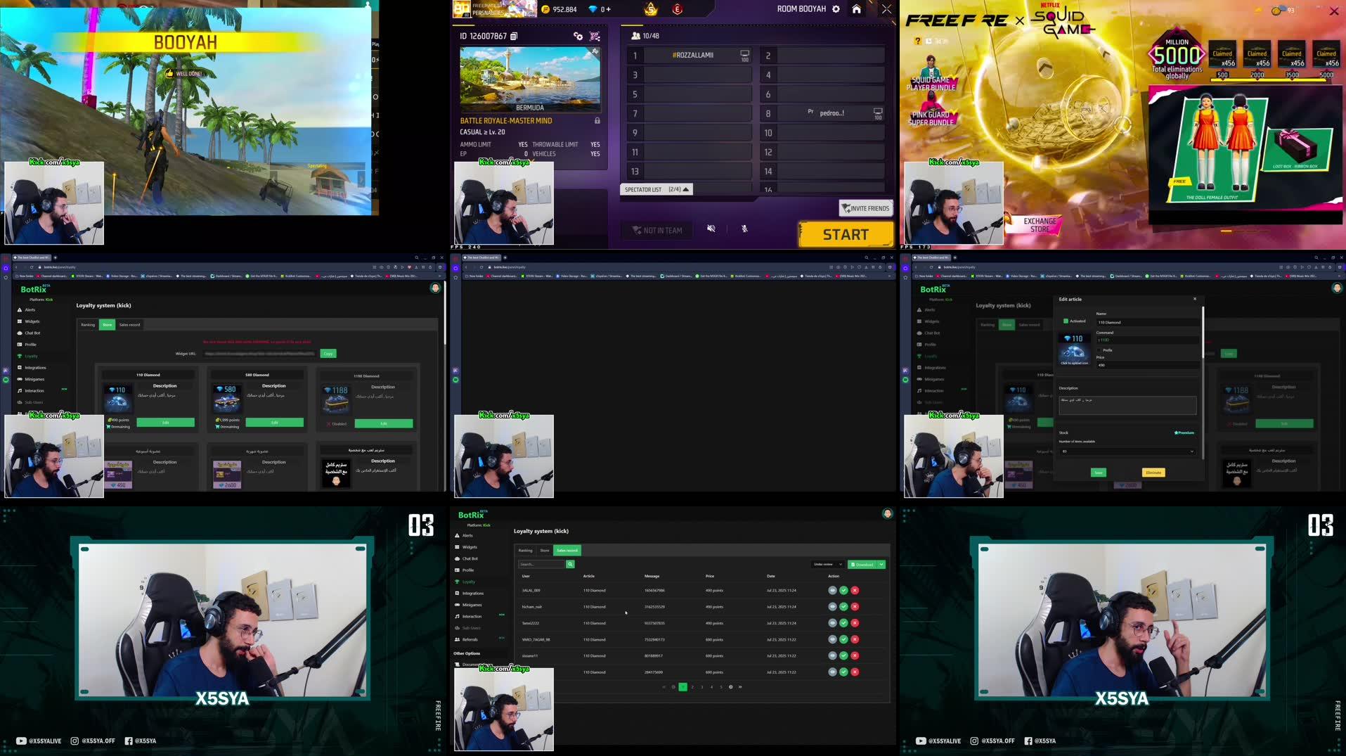Edit the 1188 Diamond store article

tap(383, 423)
